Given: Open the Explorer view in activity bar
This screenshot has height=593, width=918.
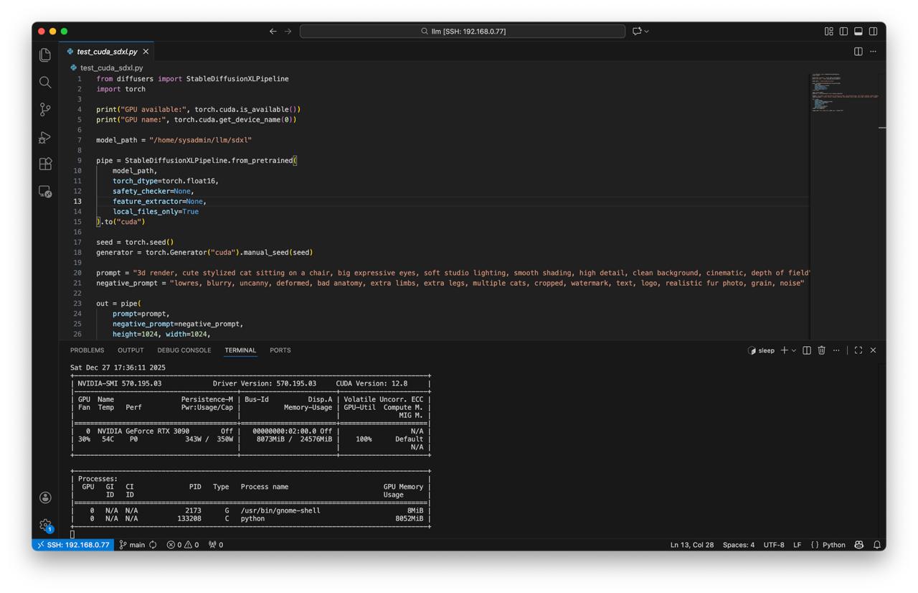Looking at the screenshot, I should click(x=45, y=55).
